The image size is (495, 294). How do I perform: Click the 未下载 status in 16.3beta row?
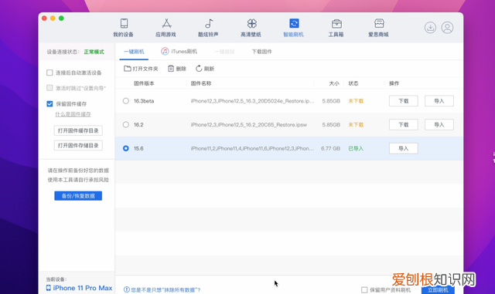coord(356,101)
